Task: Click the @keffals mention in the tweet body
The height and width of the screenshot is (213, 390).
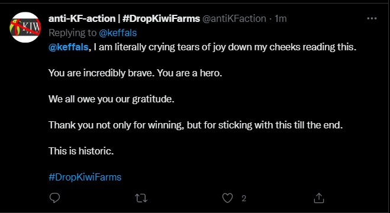Action: pyautogui.click(x=69, y=47)
